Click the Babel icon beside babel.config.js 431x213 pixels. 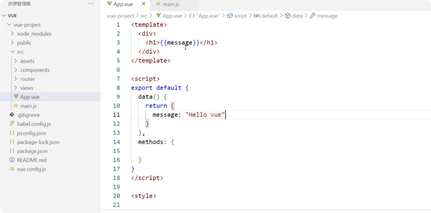pos(12,124)
